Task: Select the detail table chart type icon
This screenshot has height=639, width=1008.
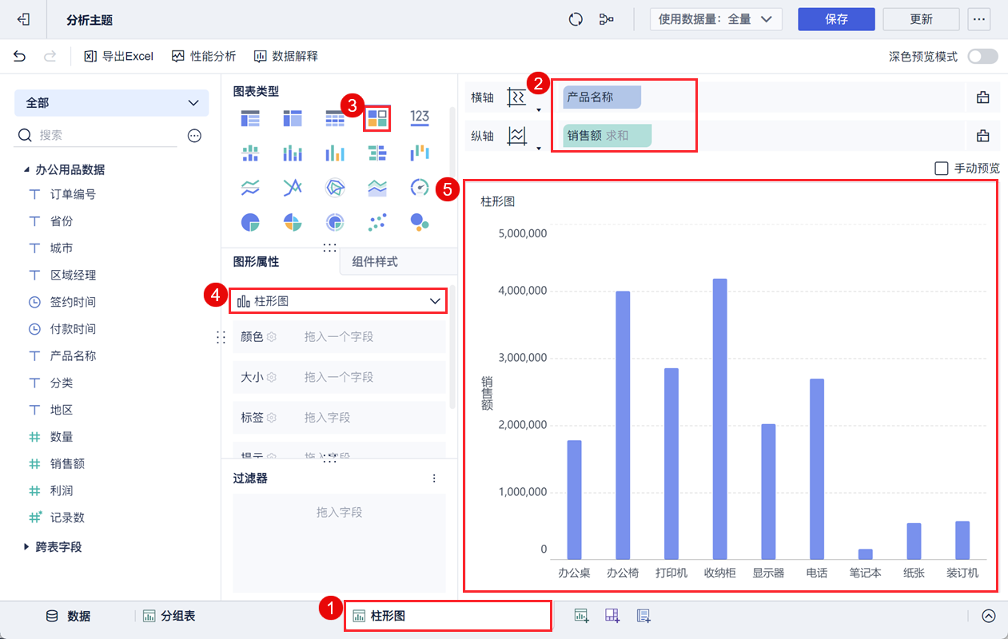Action: [335, 119]
